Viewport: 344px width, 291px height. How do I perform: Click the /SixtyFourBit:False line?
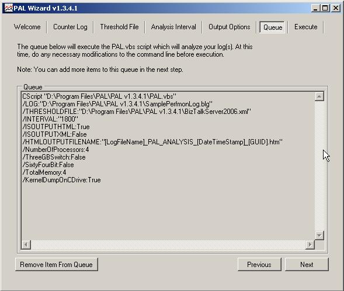[48, 165]
